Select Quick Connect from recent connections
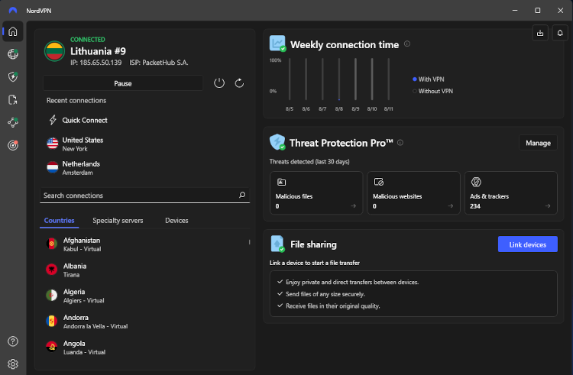This screenshot has height=375, width=573. point(84,120)
